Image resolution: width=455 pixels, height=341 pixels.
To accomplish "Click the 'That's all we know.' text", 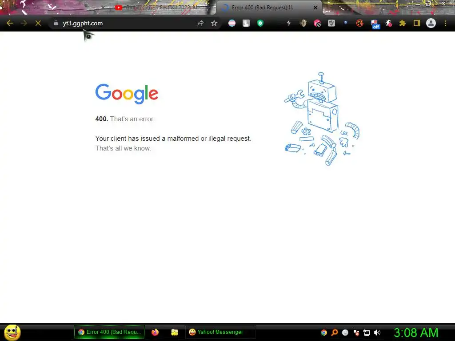I will pyautogui.click(x=123, y=148).
